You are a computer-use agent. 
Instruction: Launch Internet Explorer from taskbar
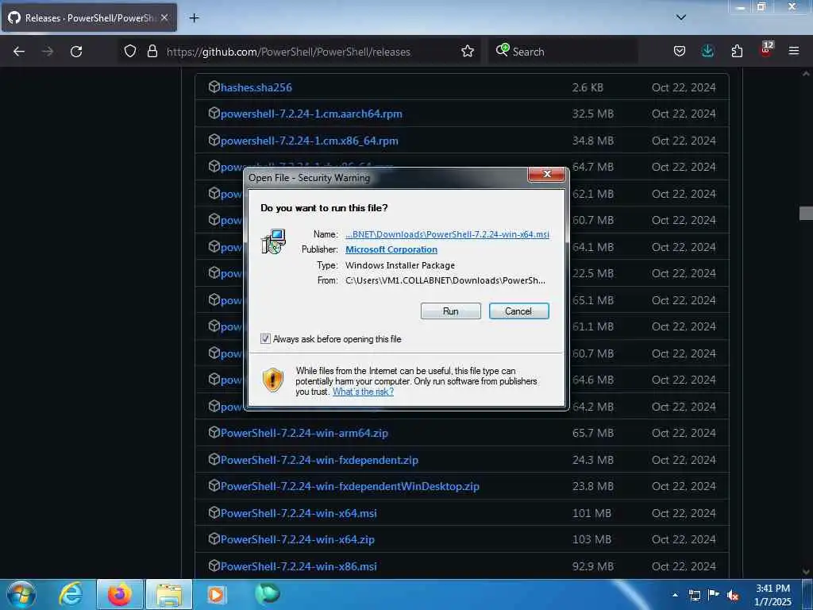click(x=71, y=595)
